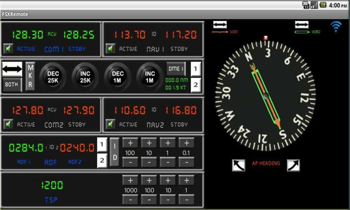Increase ADF frequency by 100

pos(130,143)
